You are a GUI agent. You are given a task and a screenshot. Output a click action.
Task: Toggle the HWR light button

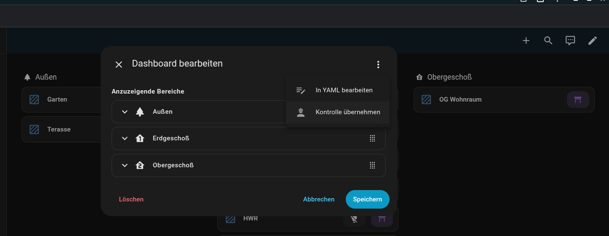354,219
